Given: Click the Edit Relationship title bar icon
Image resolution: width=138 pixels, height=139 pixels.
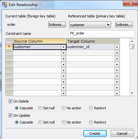Looking at the screenshot, I should [x=5, y=5].
